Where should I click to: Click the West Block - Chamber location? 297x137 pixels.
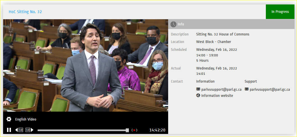coord(213,42)
